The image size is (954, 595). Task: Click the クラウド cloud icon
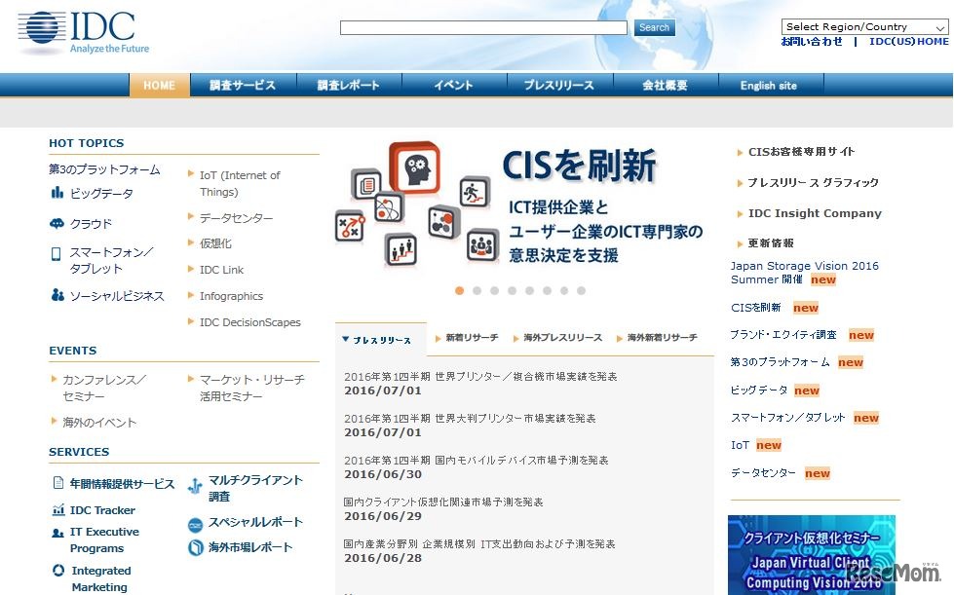click(x=57, y=223)
